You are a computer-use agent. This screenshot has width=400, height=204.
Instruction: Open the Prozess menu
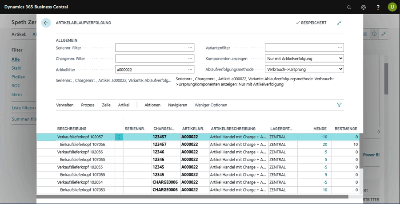88,105
